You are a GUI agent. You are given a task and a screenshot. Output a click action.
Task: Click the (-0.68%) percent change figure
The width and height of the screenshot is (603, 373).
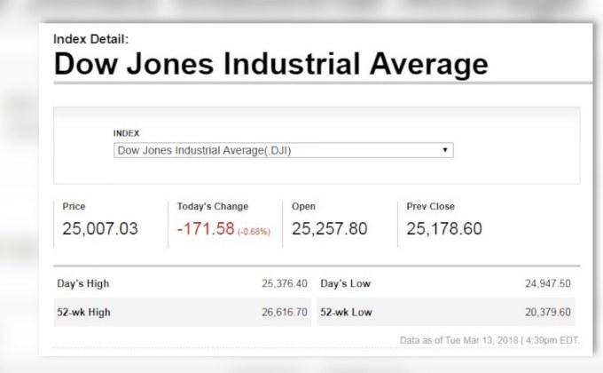click(x=254, y=231)
